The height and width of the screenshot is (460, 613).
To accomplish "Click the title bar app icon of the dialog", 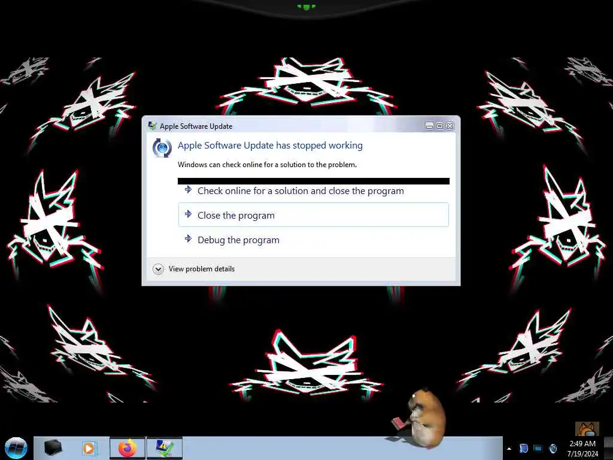I will click(153, 126).
